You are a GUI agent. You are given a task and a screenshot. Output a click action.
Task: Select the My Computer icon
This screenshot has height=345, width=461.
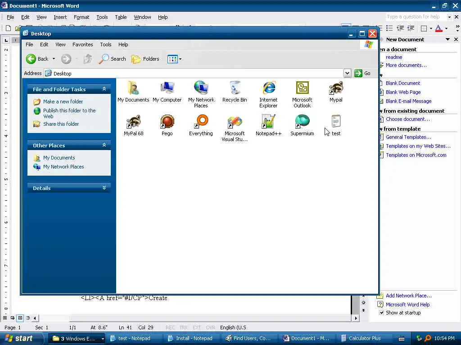point(167,92)
